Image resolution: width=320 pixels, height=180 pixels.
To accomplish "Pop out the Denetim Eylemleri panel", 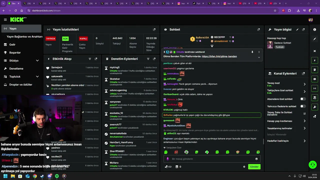I will click(154, 59).
